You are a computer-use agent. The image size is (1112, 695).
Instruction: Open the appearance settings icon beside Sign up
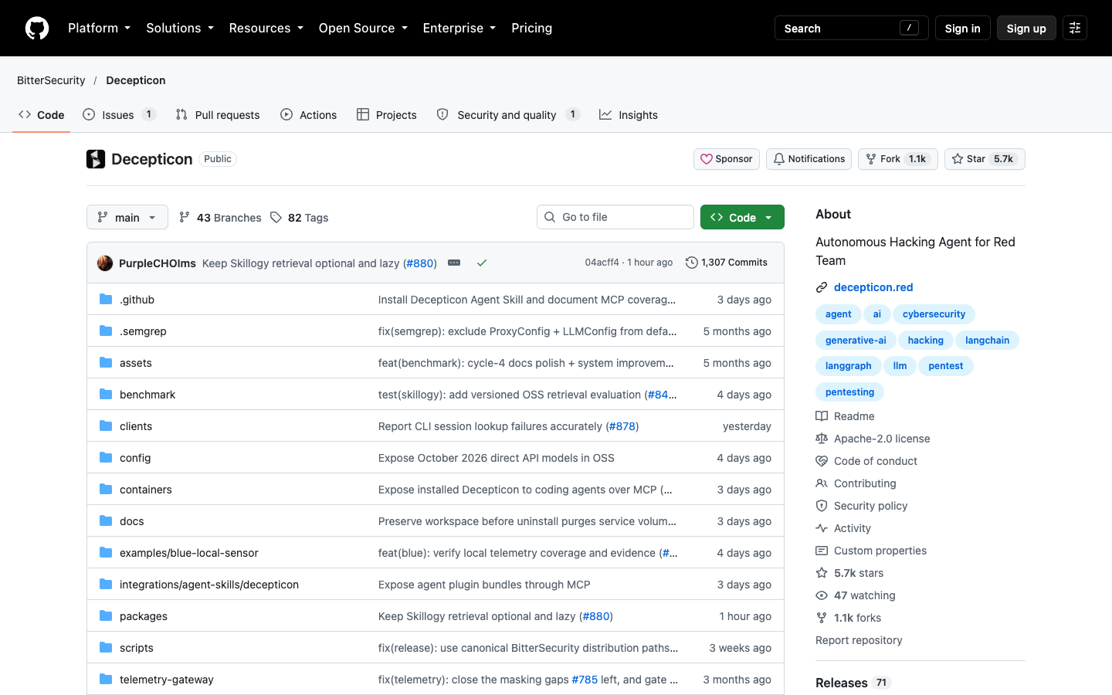pos(1075,28)
